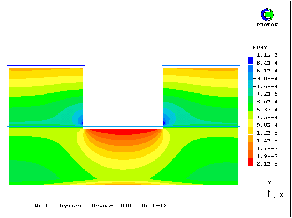The image size is (292, 218).
Task: Select the dark blue legend color swatch
Action: click(x=251, y=60)
